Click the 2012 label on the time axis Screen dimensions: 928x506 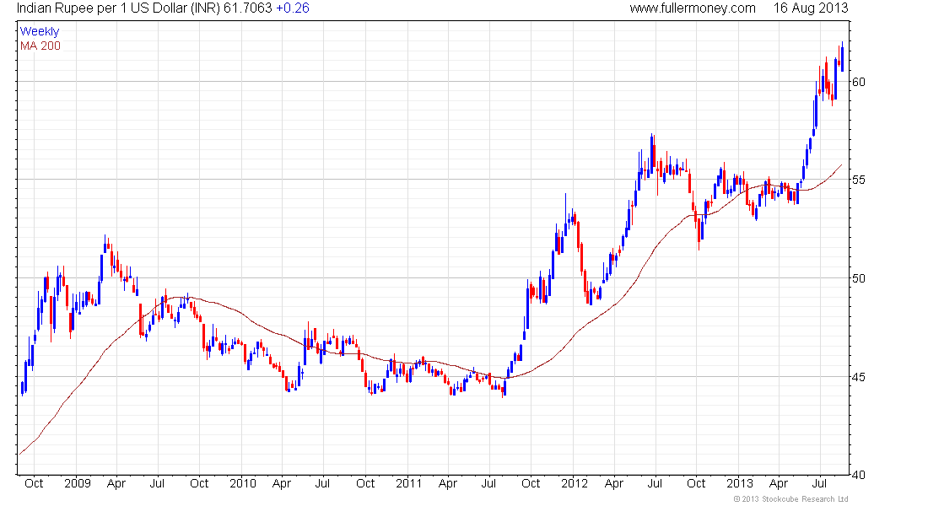[x=575, y=483]
